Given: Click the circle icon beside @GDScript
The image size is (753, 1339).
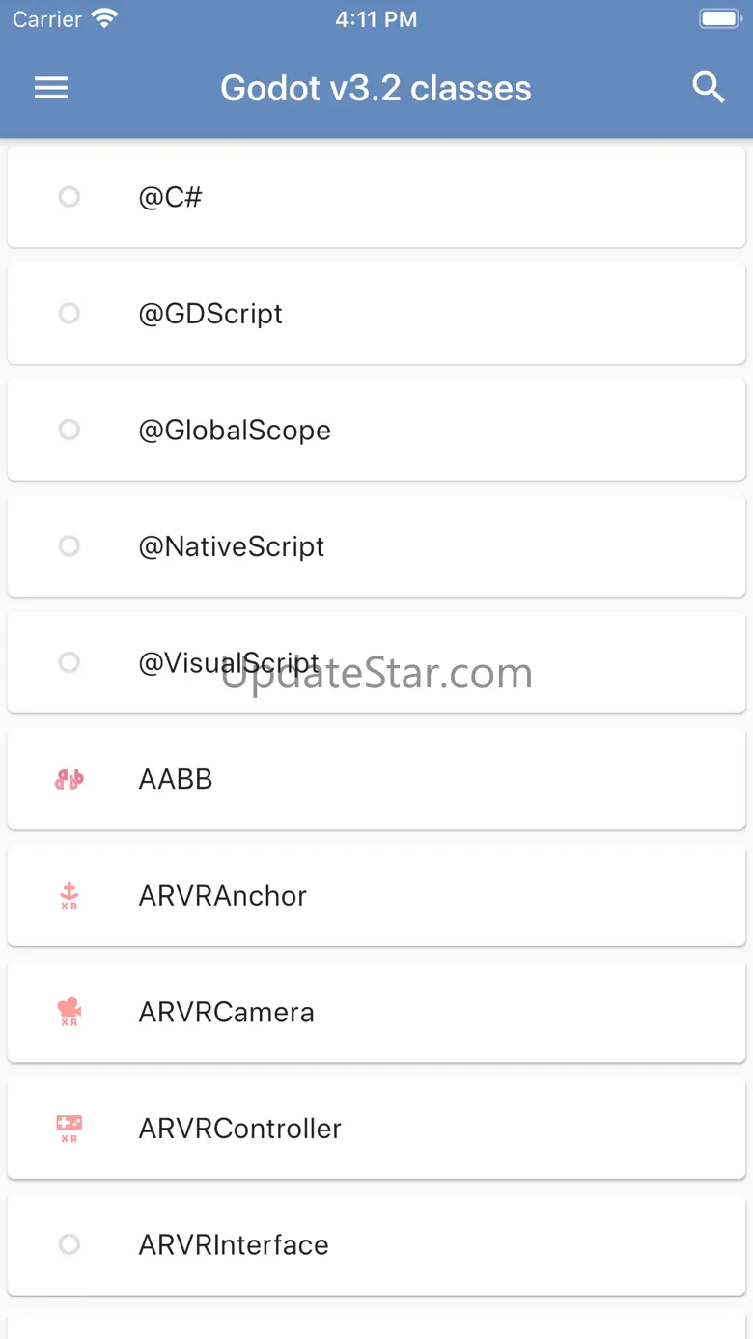Looking at the screenshot, I should [69, 313].
